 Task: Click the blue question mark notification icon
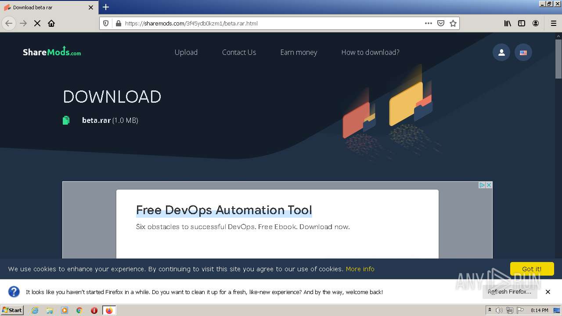click(14, 292)
